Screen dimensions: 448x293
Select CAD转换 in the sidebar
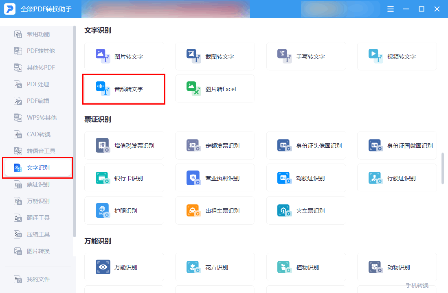[x=37, y=134]
